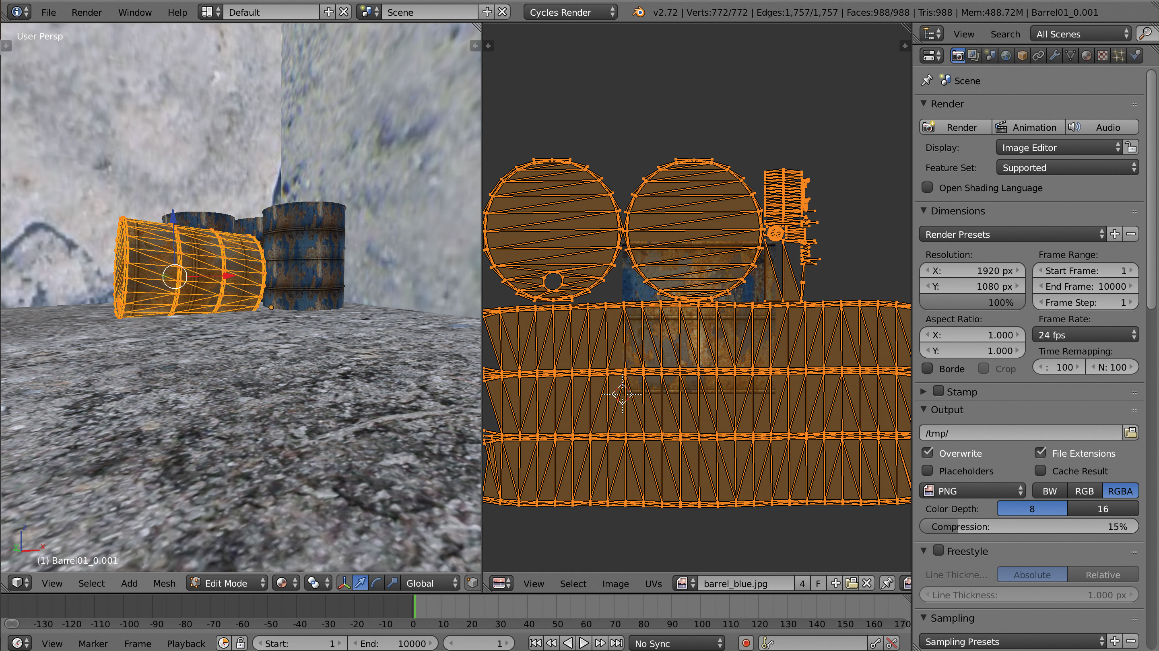The width and height of the screenshot is (1159, 651).
Task: Toggle the 3D manipulator axis icon
Action: click(344, 583)
